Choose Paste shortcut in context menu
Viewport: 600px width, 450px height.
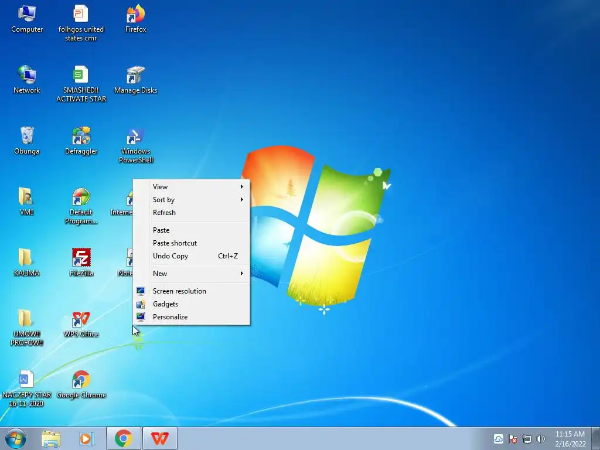(192, 243)
